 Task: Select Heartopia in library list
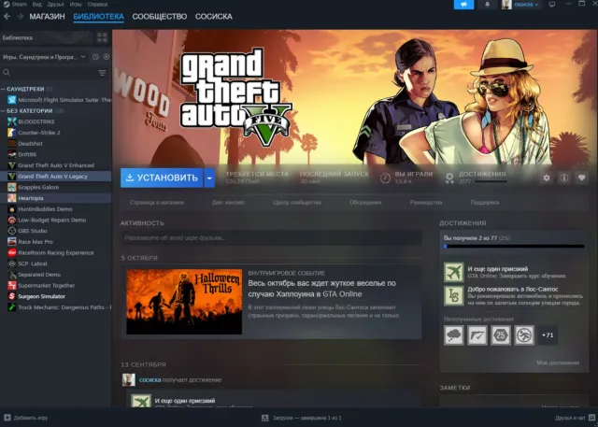pos(56,198)
